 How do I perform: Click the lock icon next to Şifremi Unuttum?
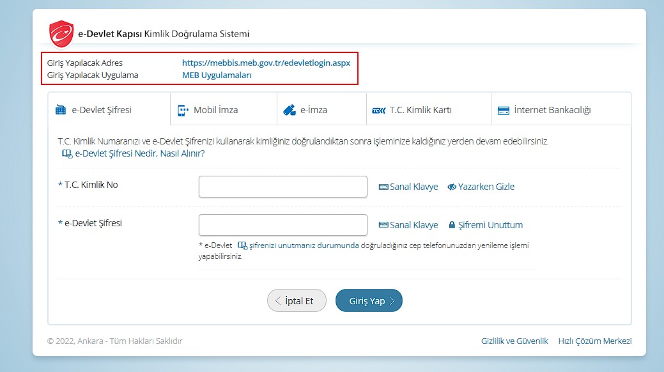point(452,225)
